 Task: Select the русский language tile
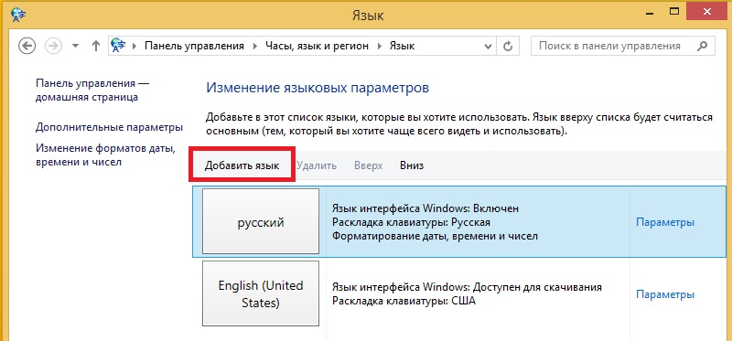pos(261,221)
